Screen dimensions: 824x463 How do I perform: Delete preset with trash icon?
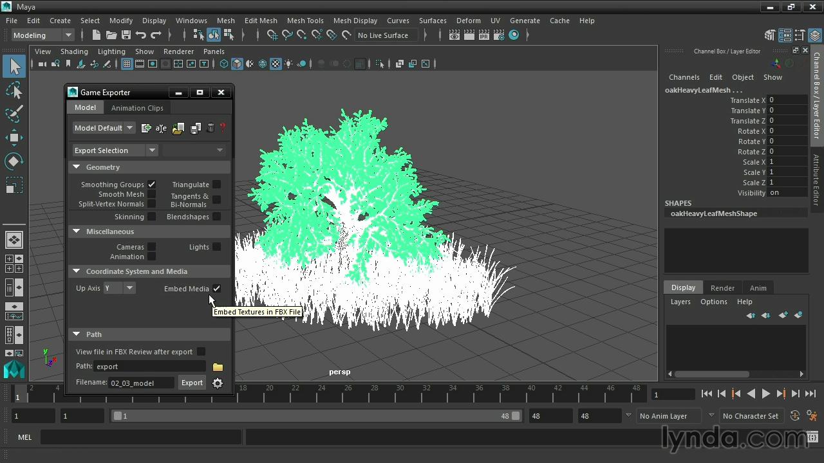pyautogui.click(x=211, y=128)
